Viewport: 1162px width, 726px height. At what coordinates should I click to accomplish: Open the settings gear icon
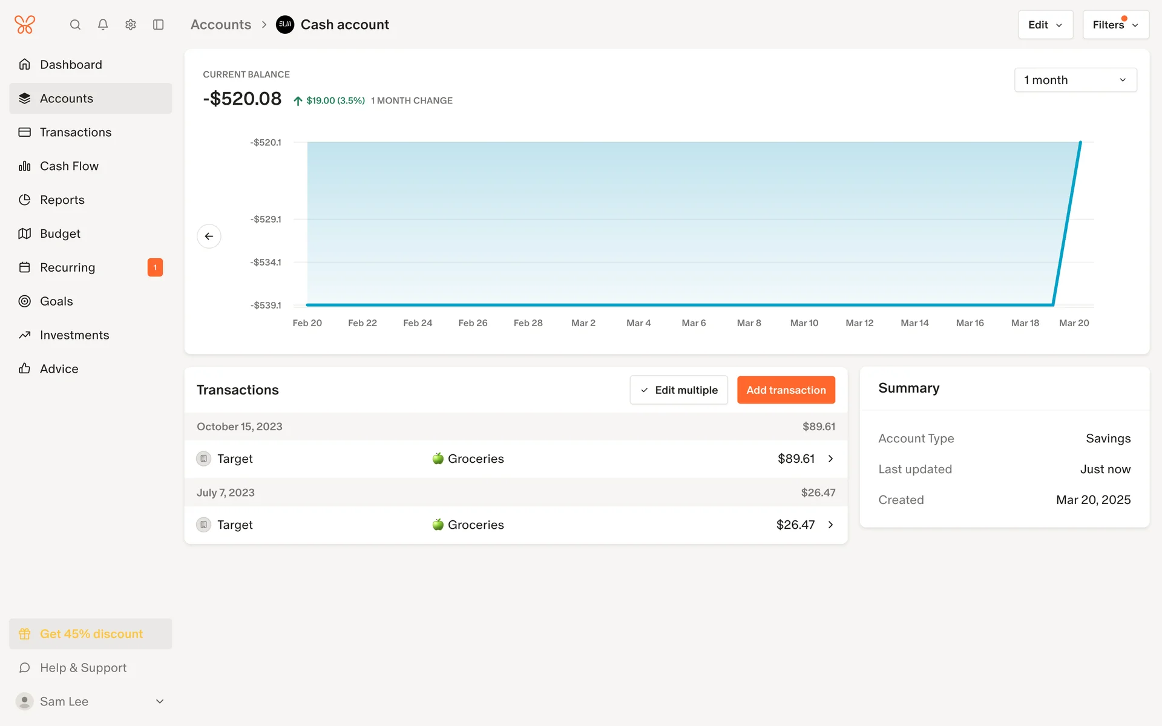click(131, 25)
